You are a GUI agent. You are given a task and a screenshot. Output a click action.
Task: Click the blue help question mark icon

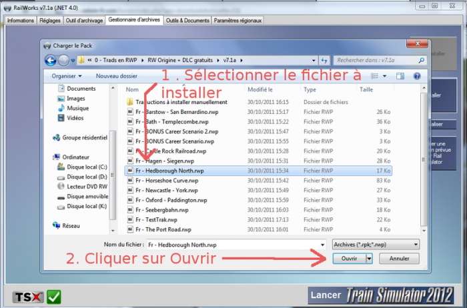point(417,76)
